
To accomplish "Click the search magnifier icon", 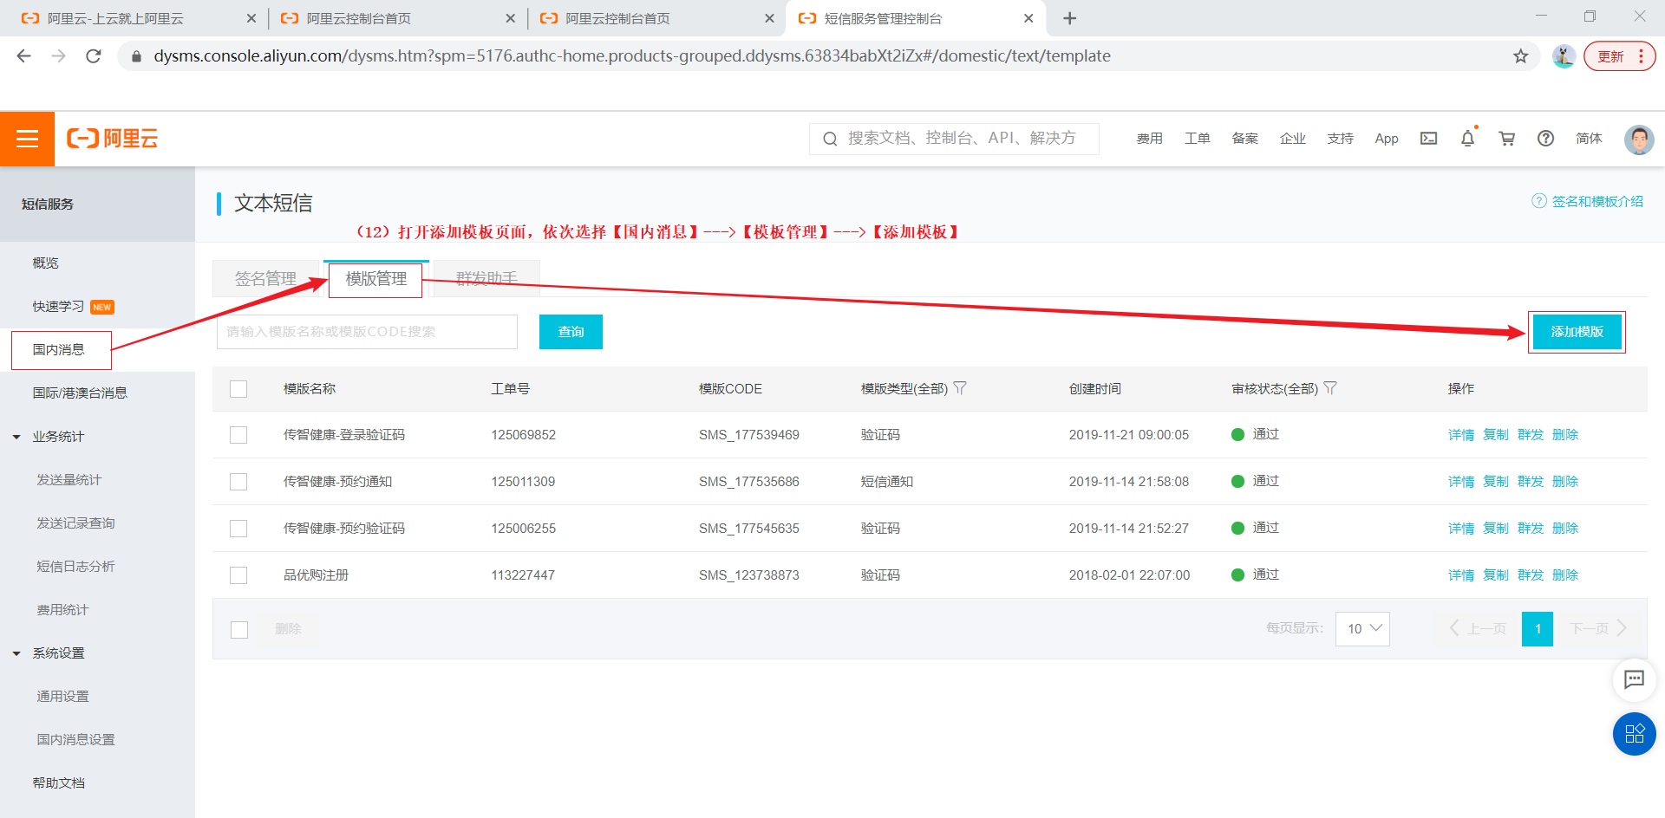I will pos(830,139).
